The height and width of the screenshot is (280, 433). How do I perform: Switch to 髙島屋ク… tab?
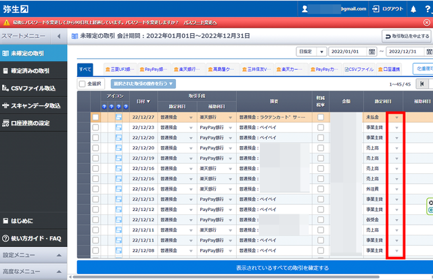click(x=223, y=69)
